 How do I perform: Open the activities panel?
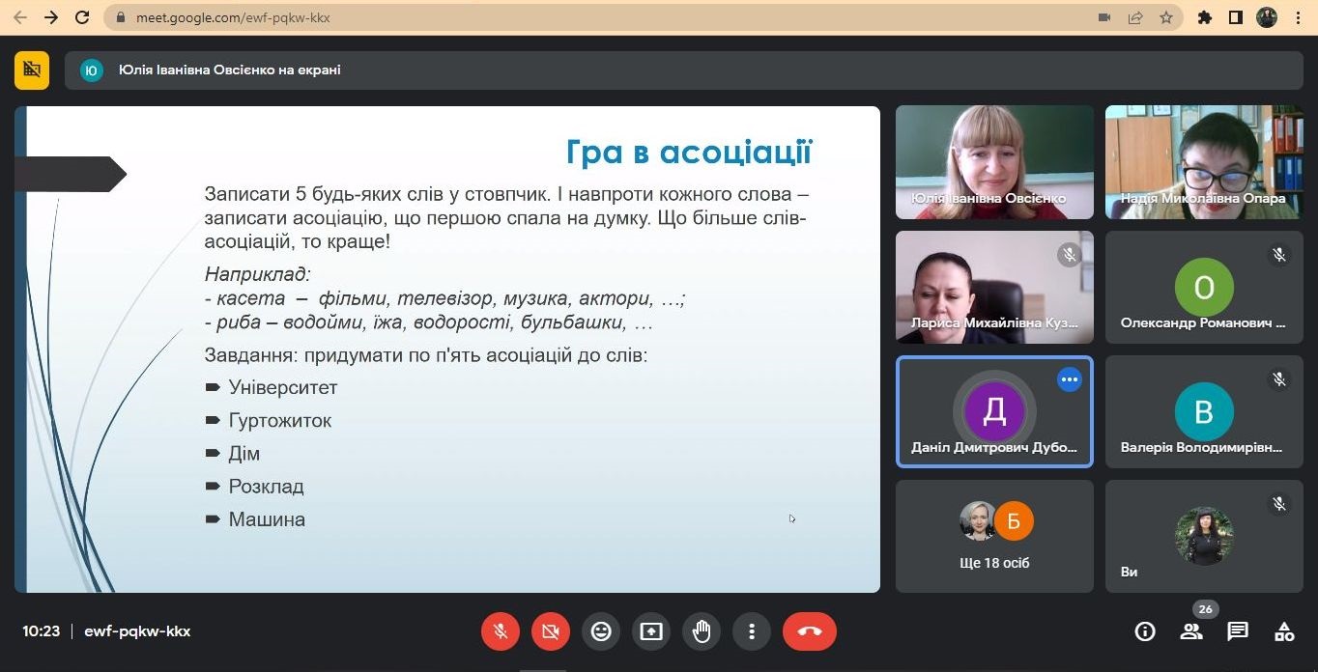1284,631
